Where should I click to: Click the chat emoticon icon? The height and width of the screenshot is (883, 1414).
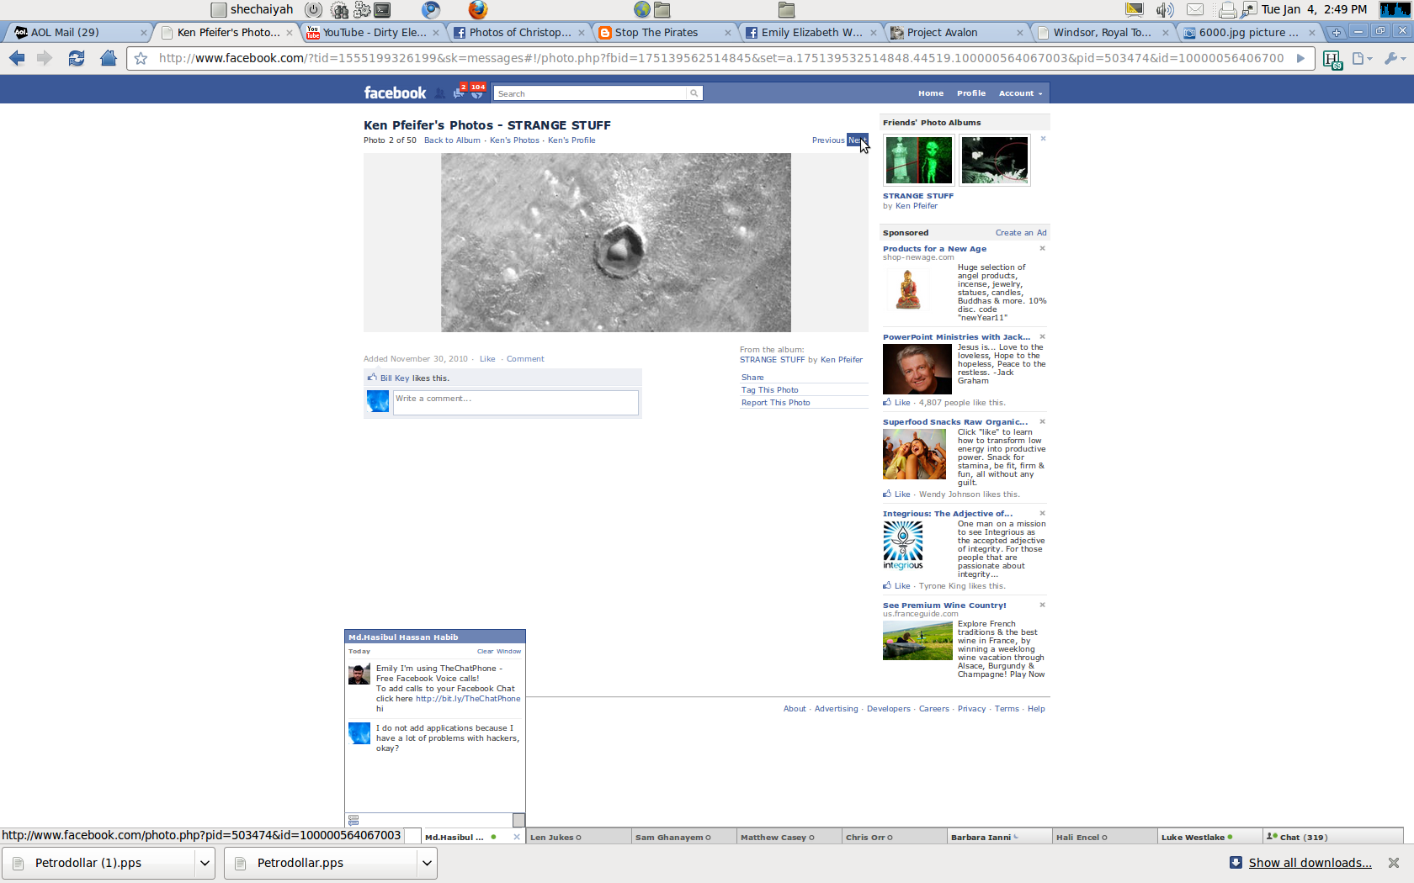click(x=353, y=819)
